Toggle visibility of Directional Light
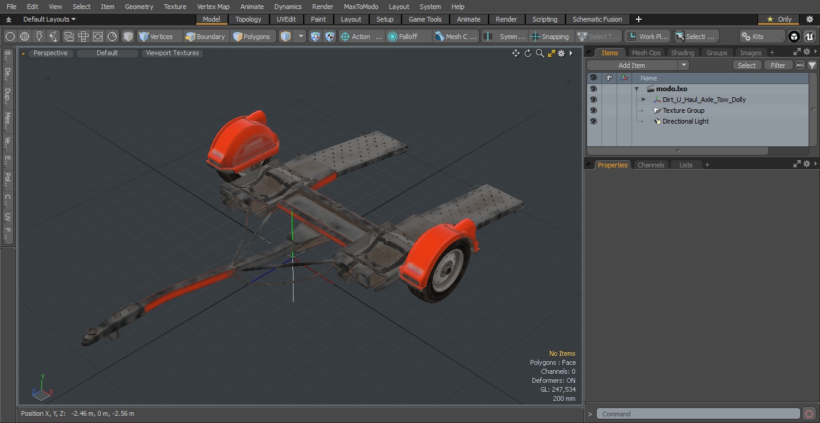The height and width of the screenshot is (423, 820). tap(593, 121)
